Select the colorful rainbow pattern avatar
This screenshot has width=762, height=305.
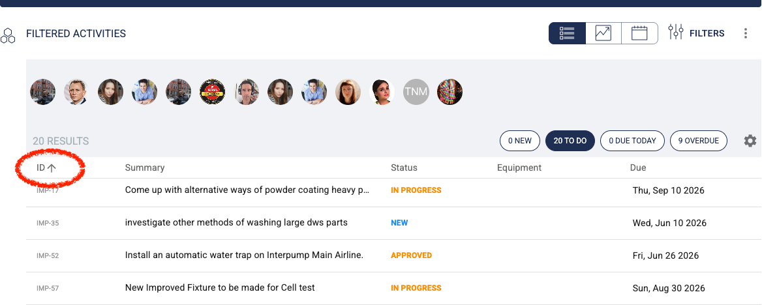click(450, 92)
